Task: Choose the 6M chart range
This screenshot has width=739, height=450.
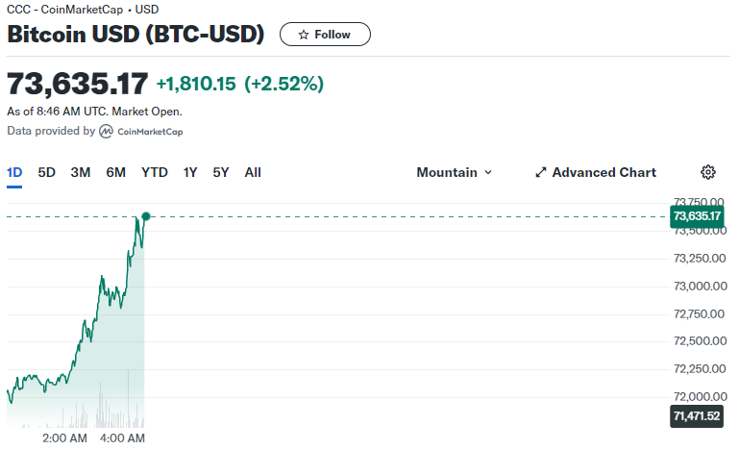Action: pyautogui.click(x=116, y=173)
